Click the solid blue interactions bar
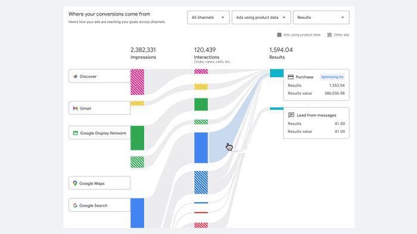417x234 pixels. point(201,148)
